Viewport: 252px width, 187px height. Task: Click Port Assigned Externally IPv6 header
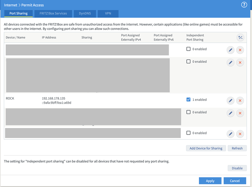[164, 37]
